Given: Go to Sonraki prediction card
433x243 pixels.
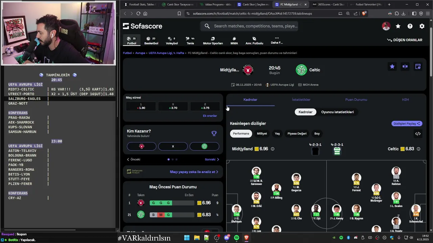Looking at the screenshot, I should (212, 159).
